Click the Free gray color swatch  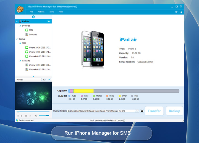[132, 96]
